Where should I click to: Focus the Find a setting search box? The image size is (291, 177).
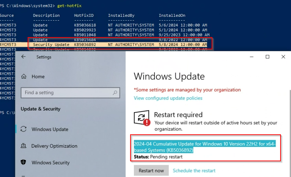(x=70, y=93)
